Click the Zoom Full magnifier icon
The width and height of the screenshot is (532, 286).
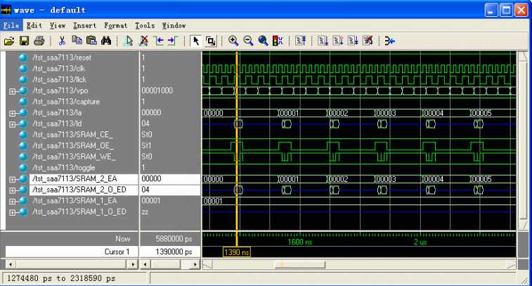pos(263,41)
